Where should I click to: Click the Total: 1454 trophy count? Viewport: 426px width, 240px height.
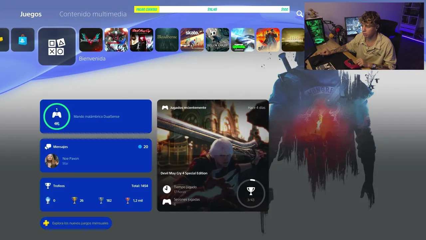(x=140, y=186)
